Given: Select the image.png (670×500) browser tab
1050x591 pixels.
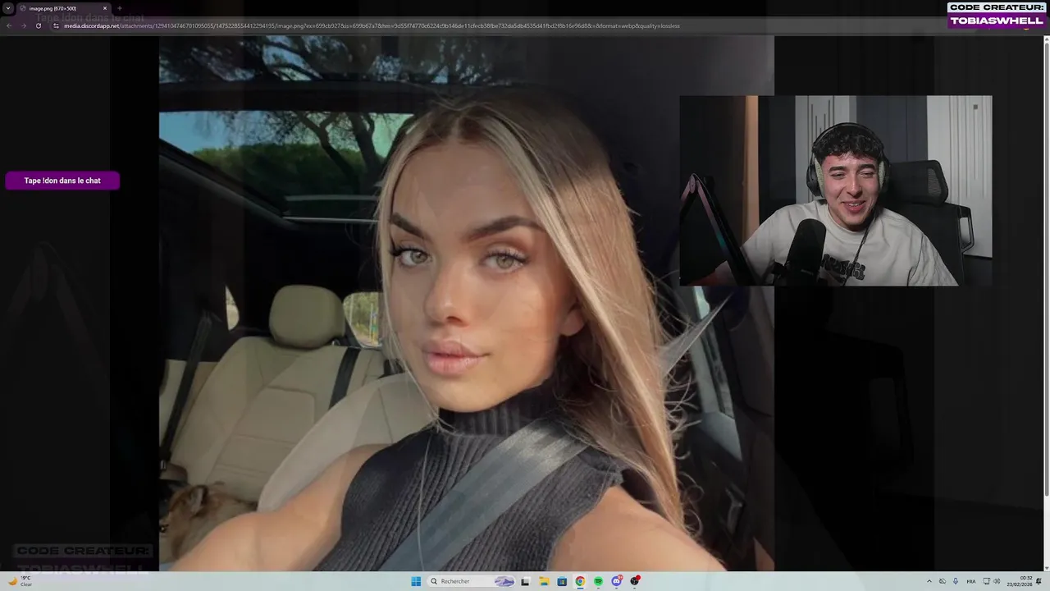Looking at the screenshot, I should (x=64, y=8).
